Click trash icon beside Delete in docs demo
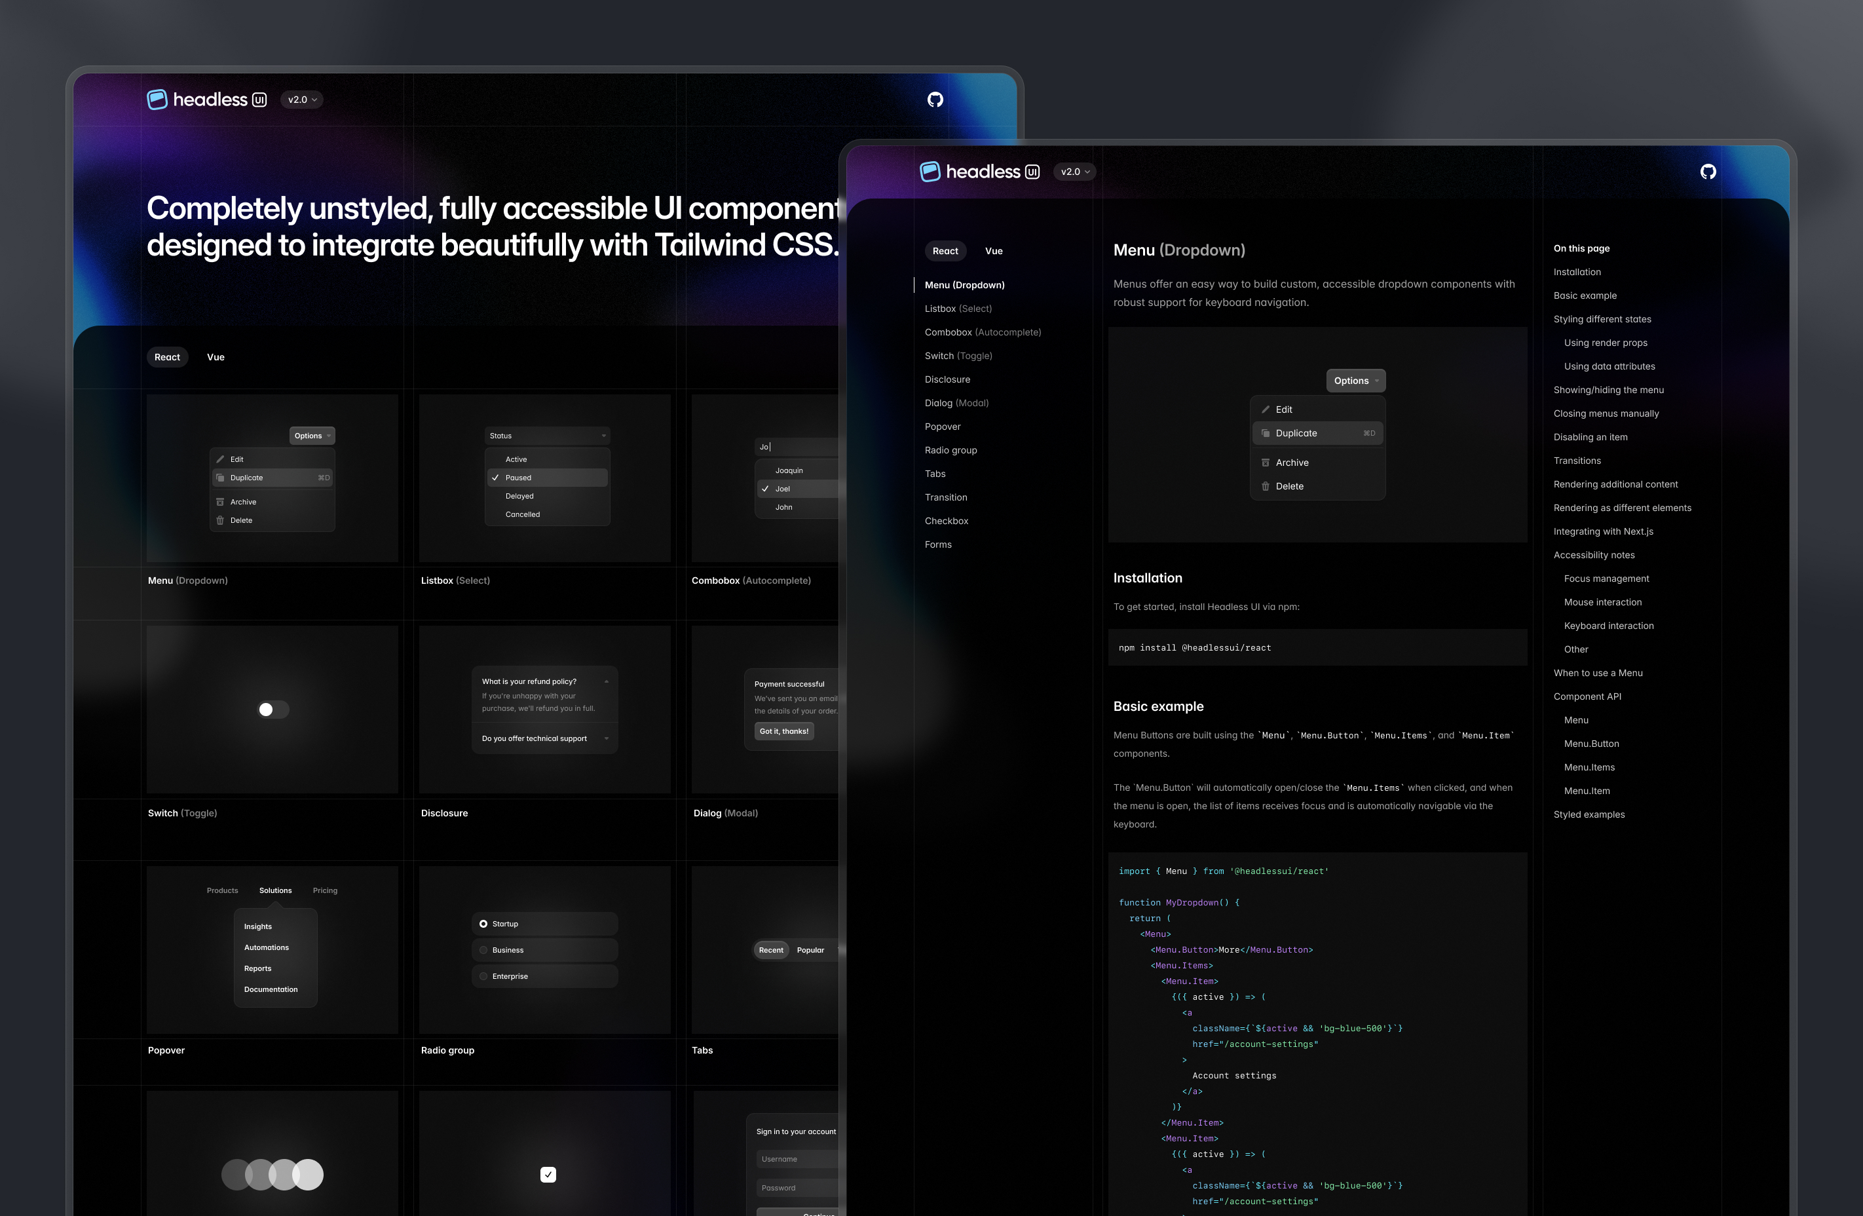This screenshot has height=1216, width=1863. (1266, 486)
